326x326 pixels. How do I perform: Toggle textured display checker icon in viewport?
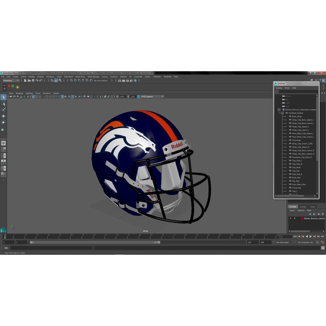click(72, 97)
